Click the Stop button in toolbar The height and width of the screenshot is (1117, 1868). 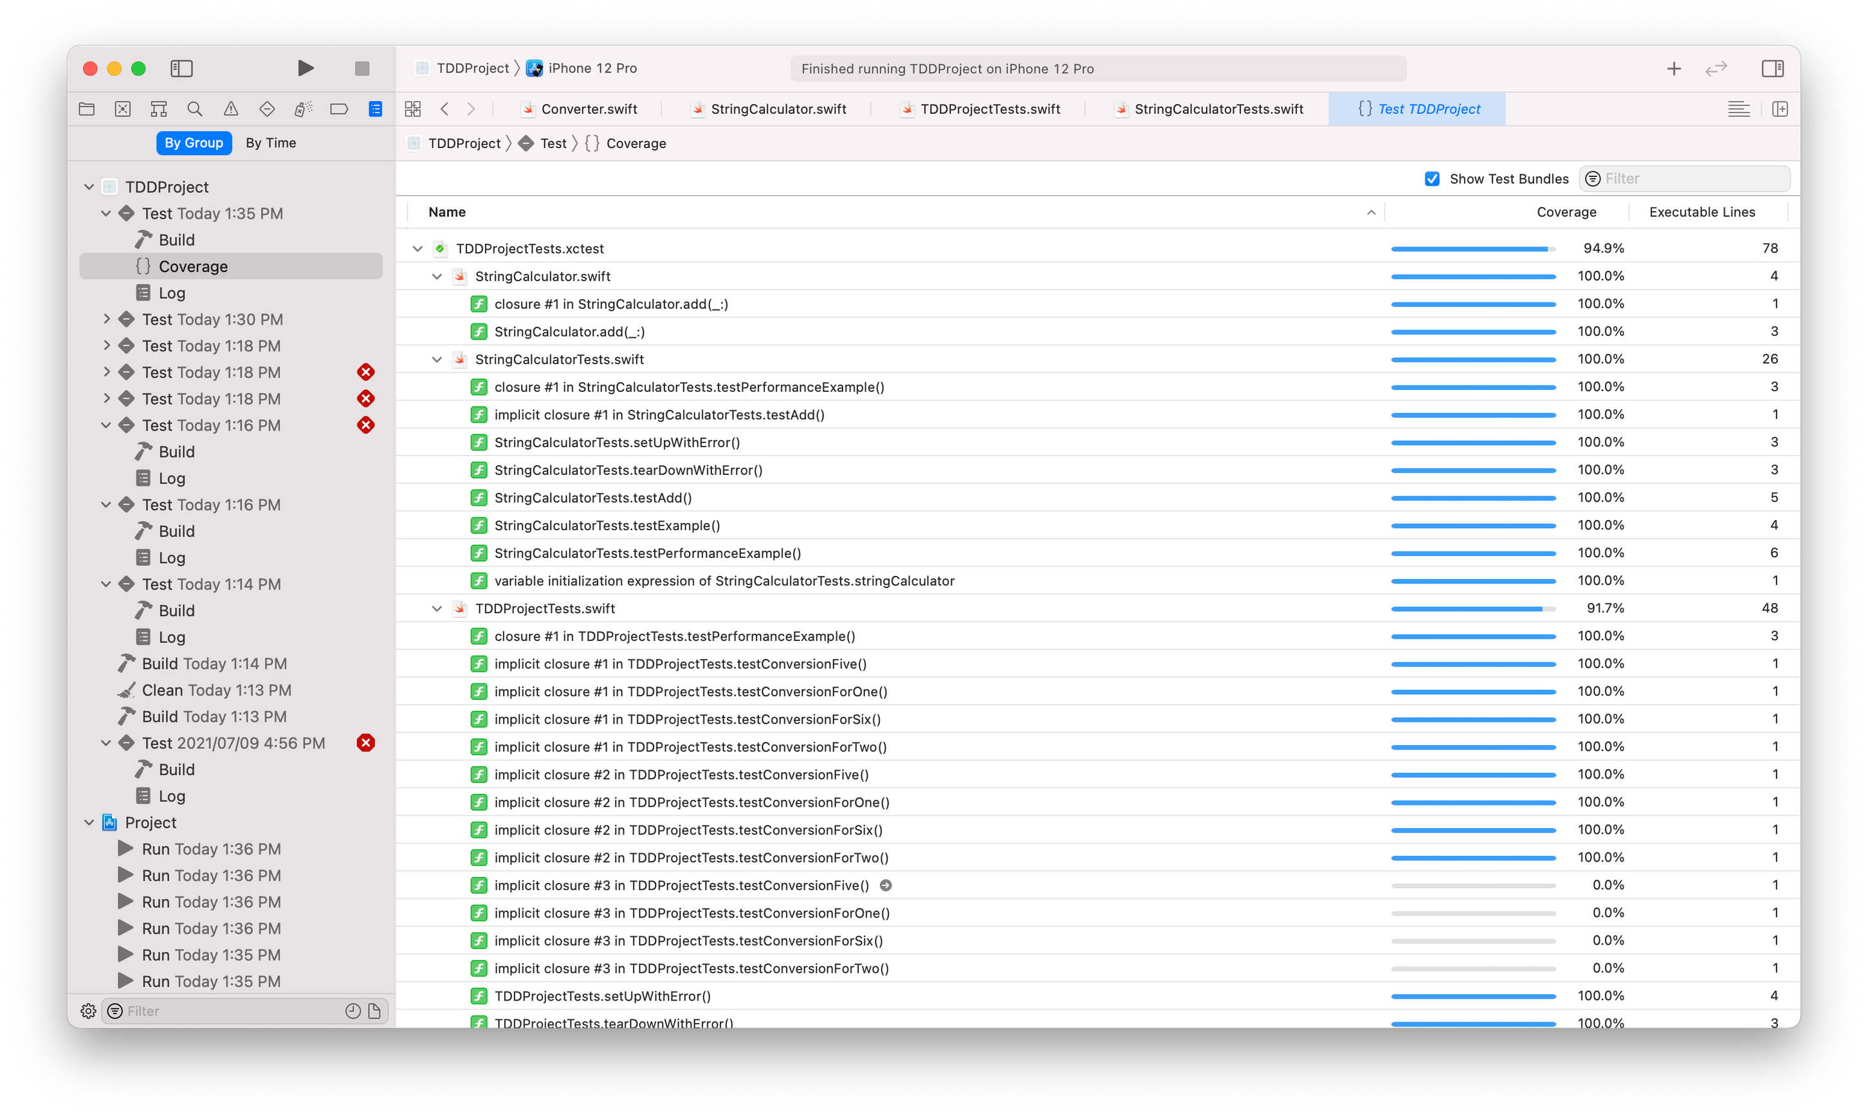pyautogui.click(x=362, y=68)
